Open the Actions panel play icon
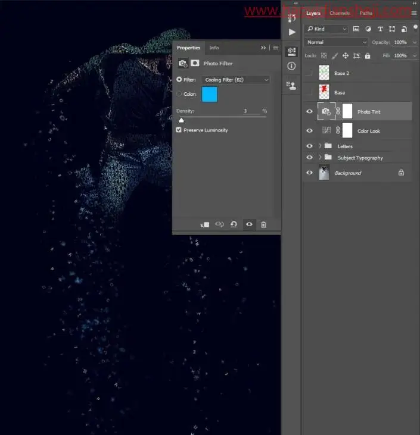This screenshot has height=435, width=420. click(x=292, y=32)
